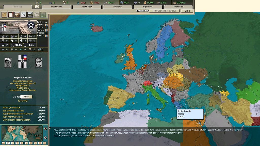Screen dimensions: 260x146
Task: Click the large Kingdom of France flag
Action: pyautogui.click(x=22, y=61)
